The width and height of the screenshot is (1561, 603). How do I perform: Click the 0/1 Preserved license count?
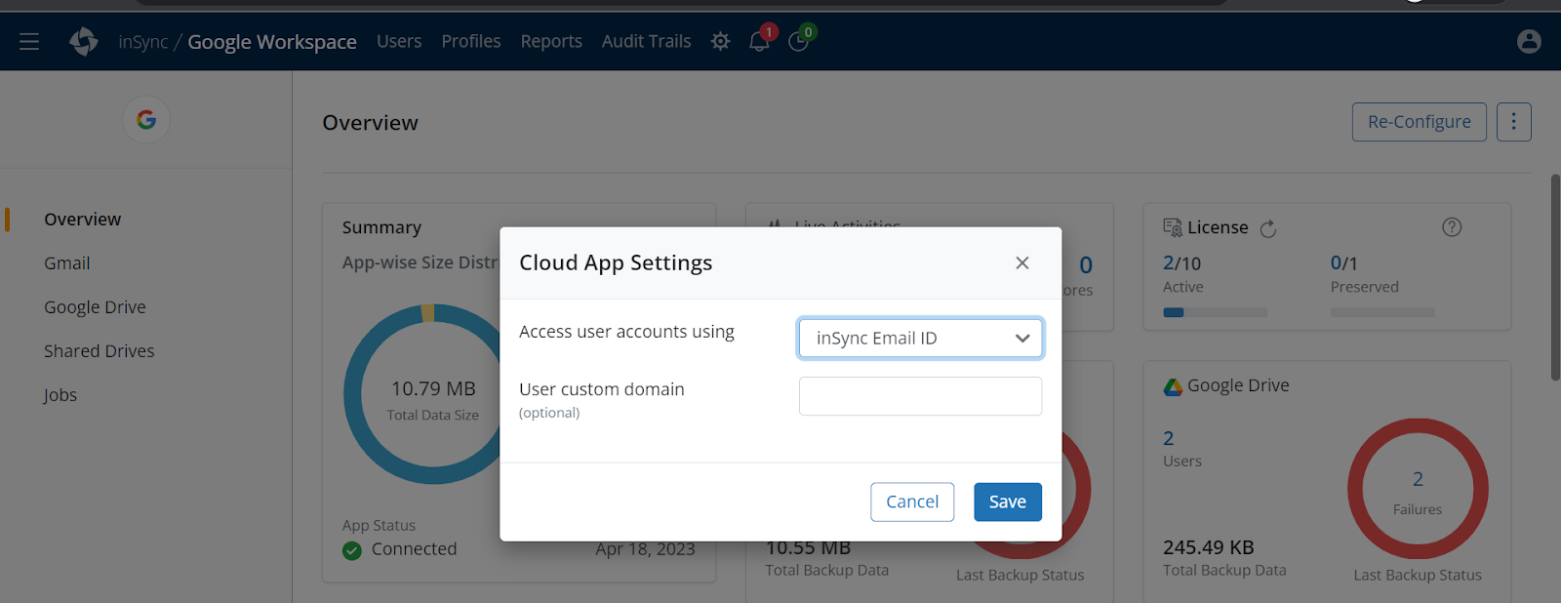point(1343,263)
